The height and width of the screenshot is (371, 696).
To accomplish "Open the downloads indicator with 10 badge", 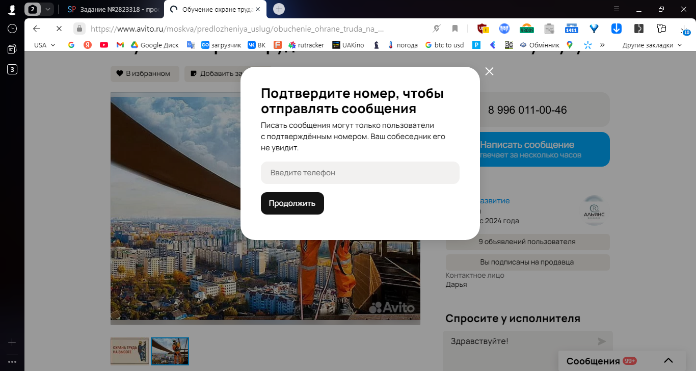I will 685,30.
